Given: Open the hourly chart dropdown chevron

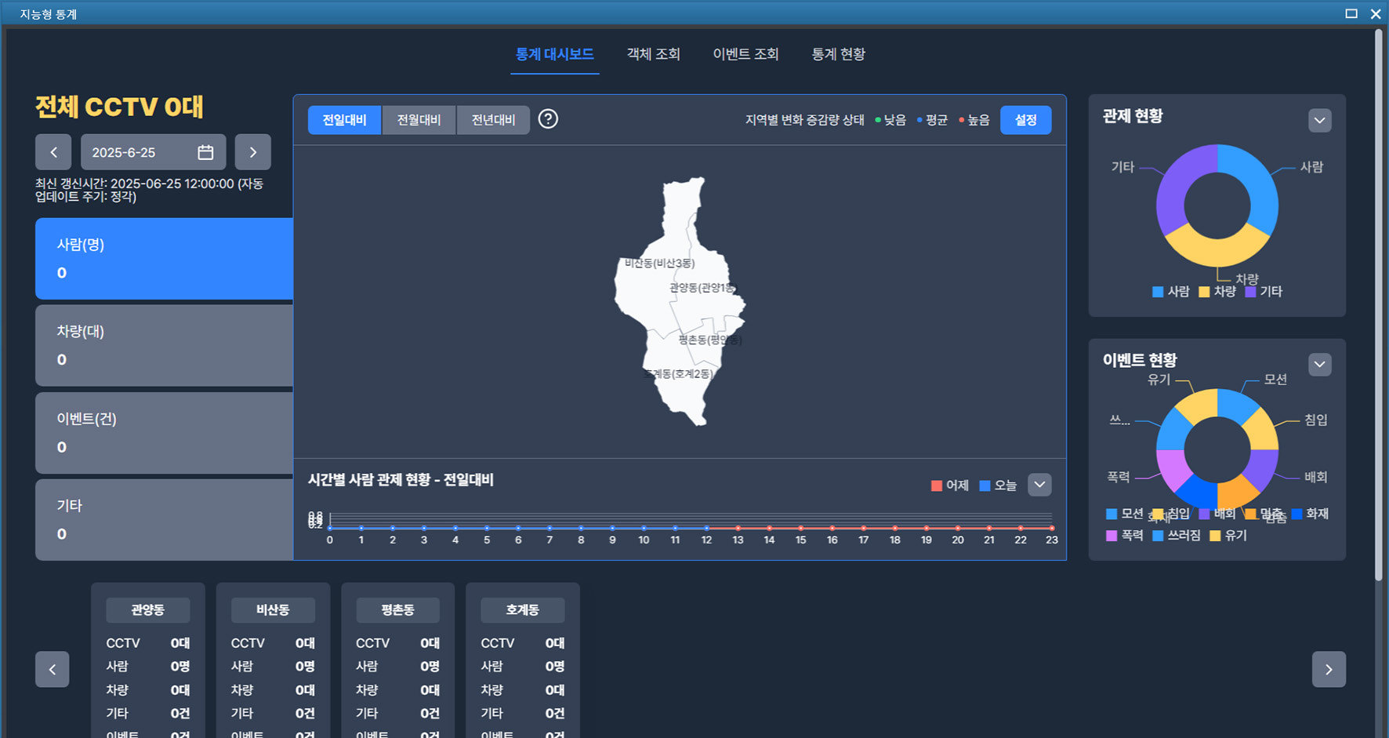Looking at the screenshot, I should tap(1039, 485).
